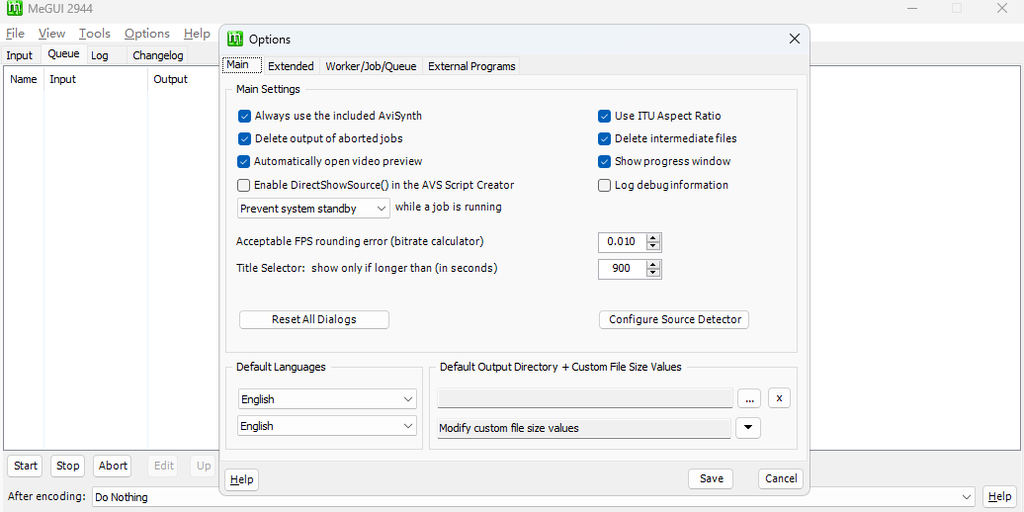The height and width of the screenshot is (512, 1024).
Task: Open the custom file size arrow button
Action: (748, 428)
